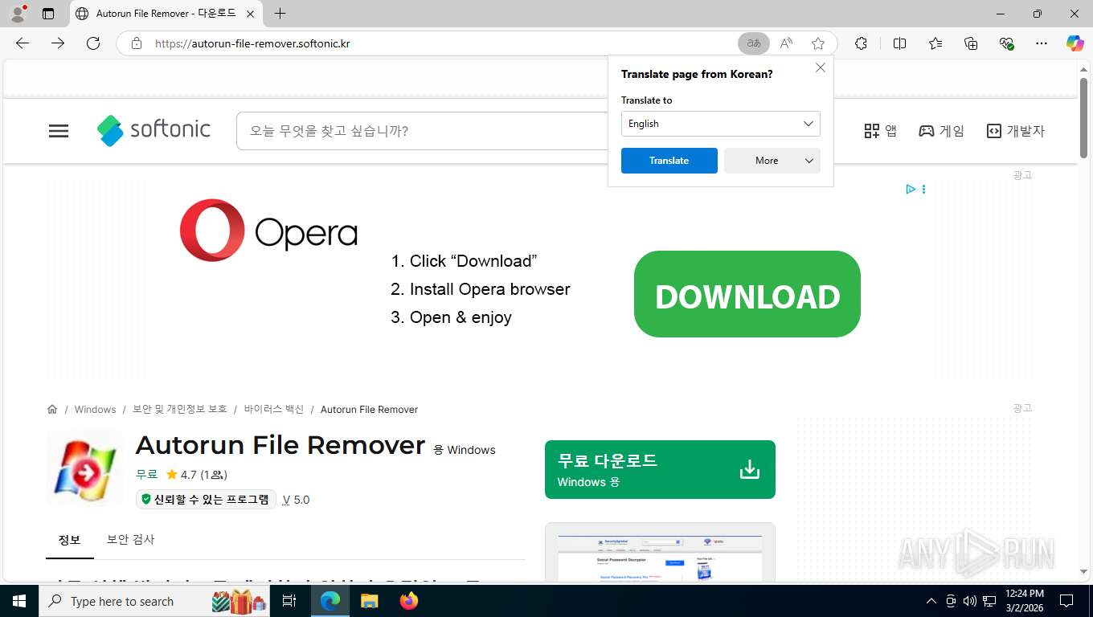
Task: Click the Softonic logo
Action: click(154, 130)
